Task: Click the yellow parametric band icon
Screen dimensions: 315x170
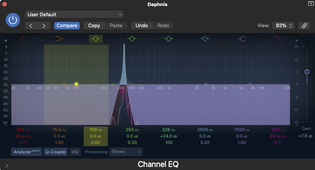Action: tap(96, 39)
